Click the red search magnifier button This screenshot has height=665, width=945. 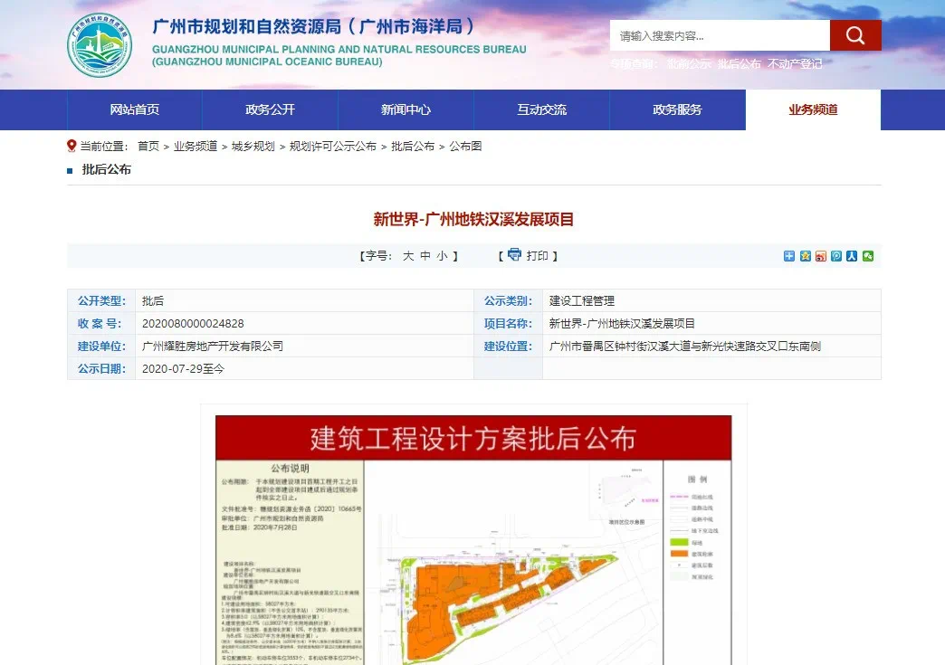(x=854, y=36)
